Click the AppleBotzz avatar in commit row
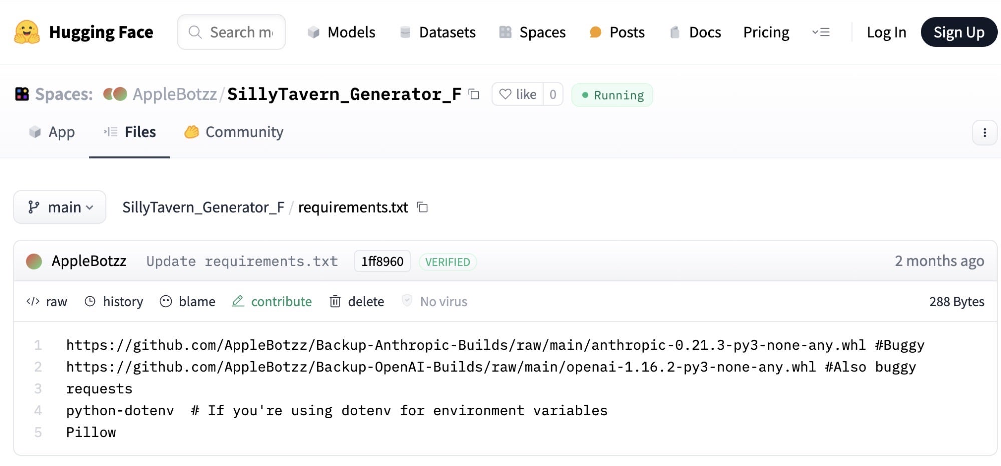Viewport: 1001px width, 466px height. 34,261
